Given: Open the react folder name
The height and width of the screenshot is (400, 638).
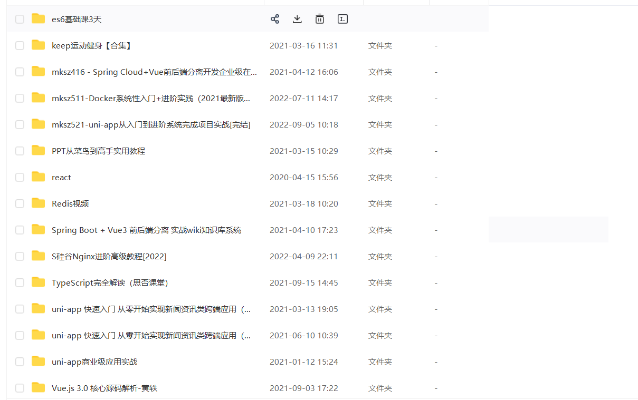Looking at the screenshot, I should (x=61, y=178).
